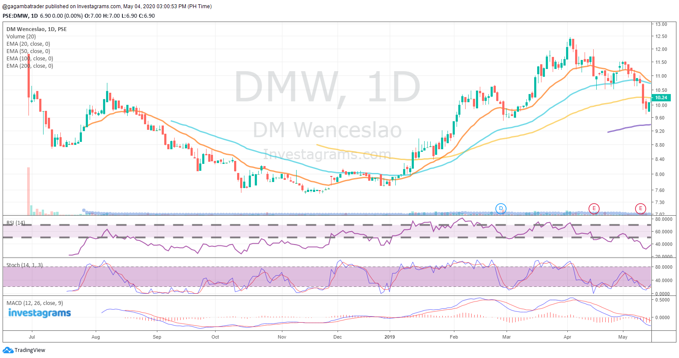Viewport: 679px width, 358px height.
Task: Click the 'Dec' time axis label
Action: [x=338, y=337]
